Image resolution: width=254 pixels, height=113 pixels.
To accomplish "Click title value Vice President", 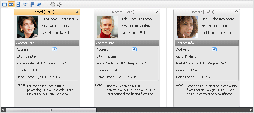I will [x=144, y=19].
